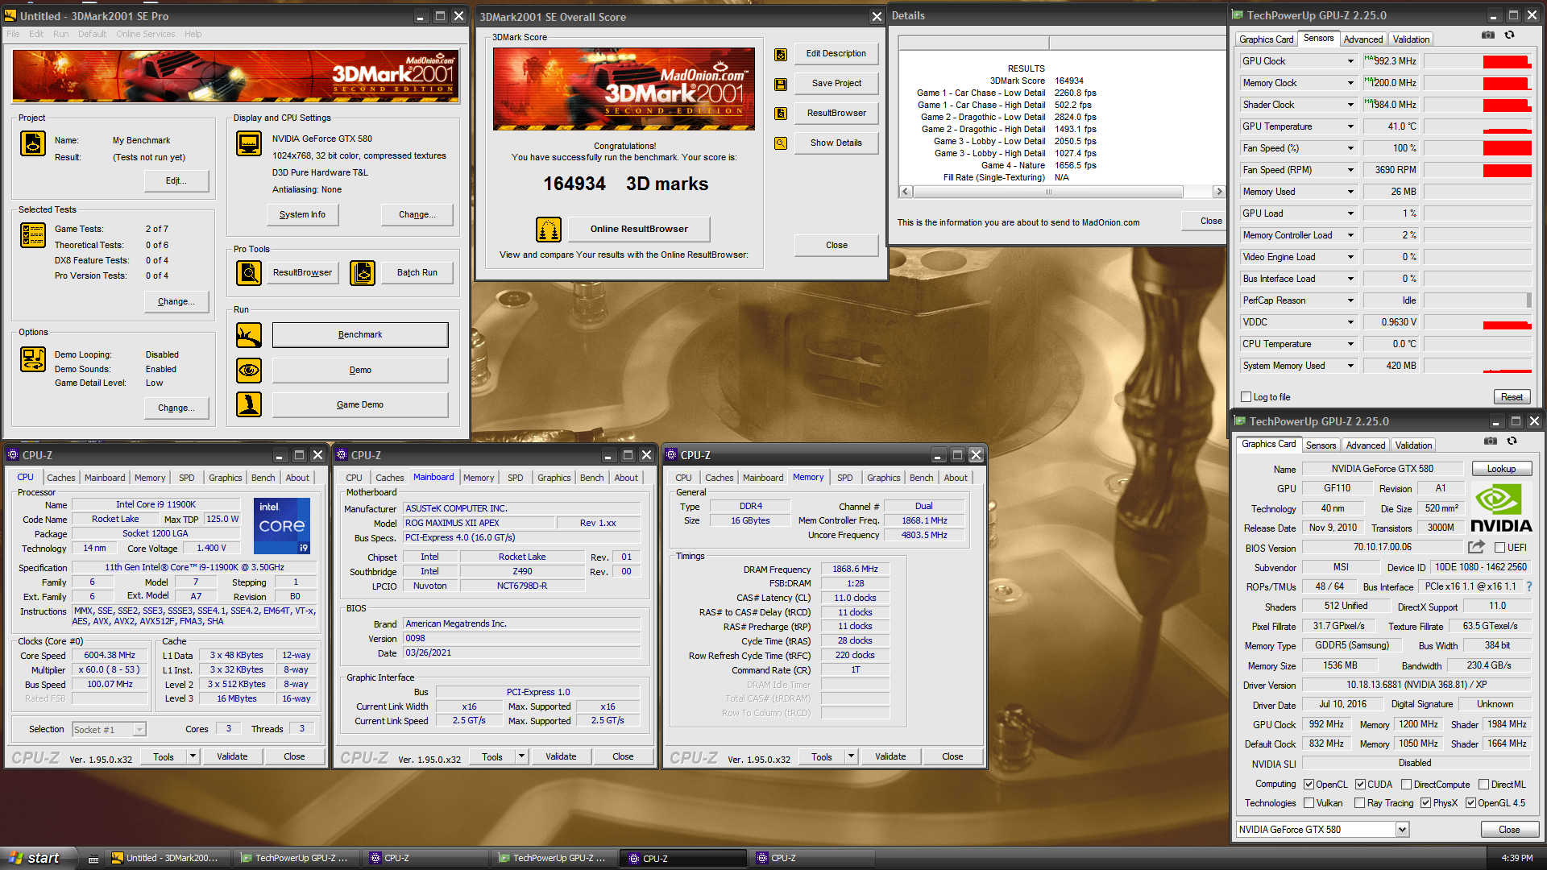The image size is (1547, 870).
Task: Toggle the Vulkan checkbox
Action: click(1309, 803)
